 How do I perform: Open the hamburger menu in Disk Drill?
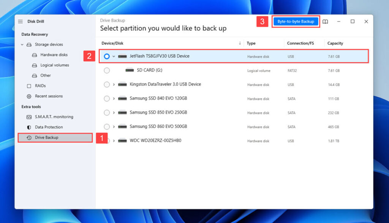pyautogui.click(x=20, y=21)
